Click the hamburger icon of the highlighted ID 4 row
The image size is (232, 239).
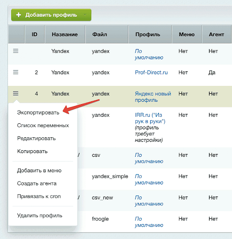15,93
